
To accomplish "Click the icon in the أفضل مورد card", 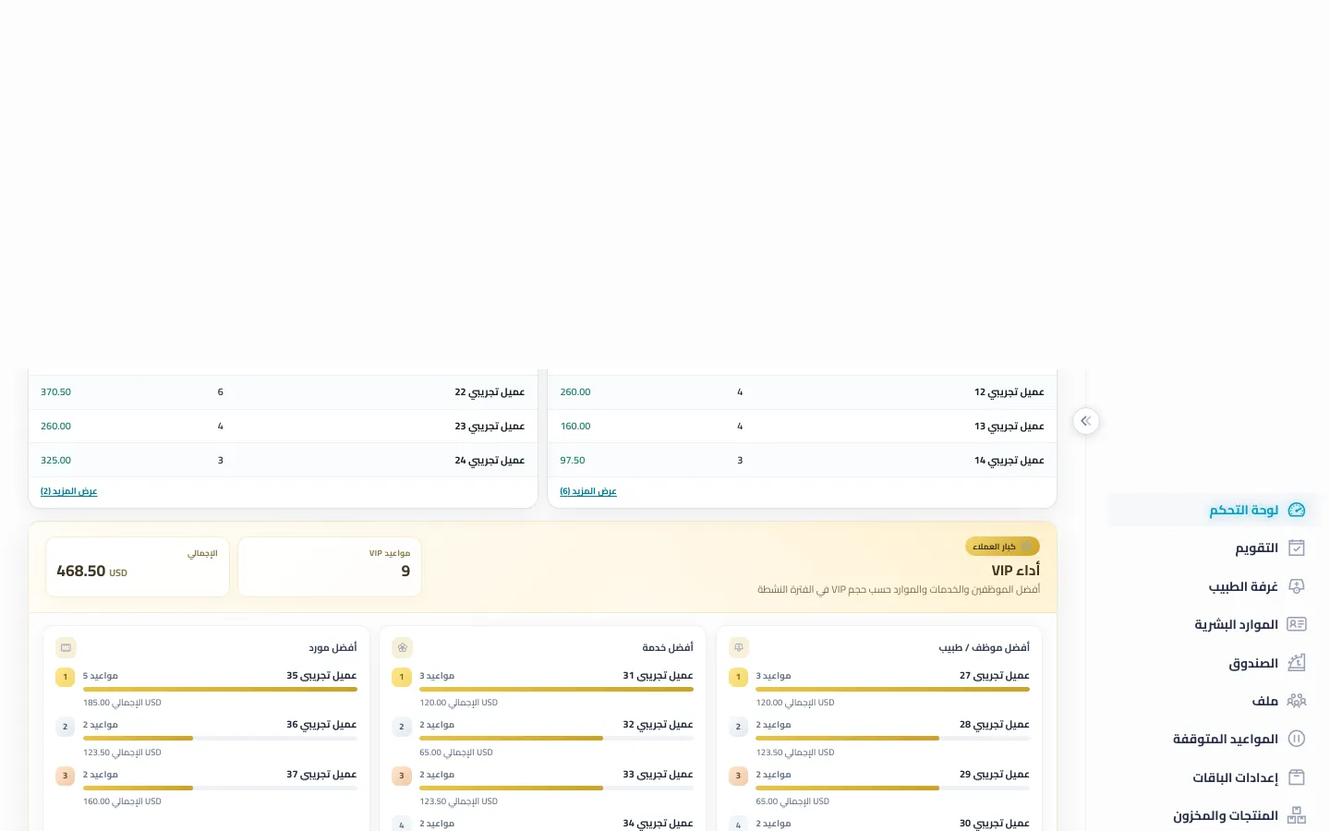I will [x=66, y=647].
